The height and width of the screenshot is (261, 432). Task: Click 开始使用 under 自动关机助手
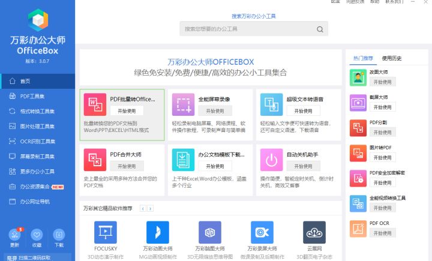(x=303, y=166)
